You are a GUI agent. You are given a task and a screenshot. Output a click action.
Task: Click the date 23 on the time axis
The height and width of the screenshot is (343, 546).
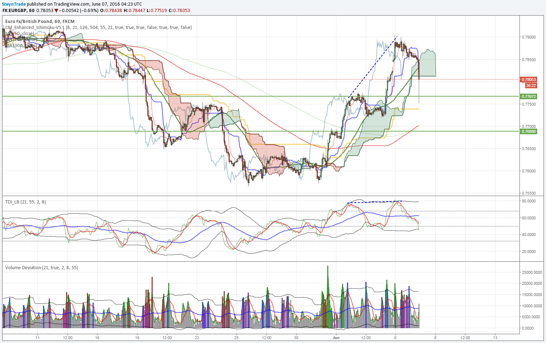197,338
